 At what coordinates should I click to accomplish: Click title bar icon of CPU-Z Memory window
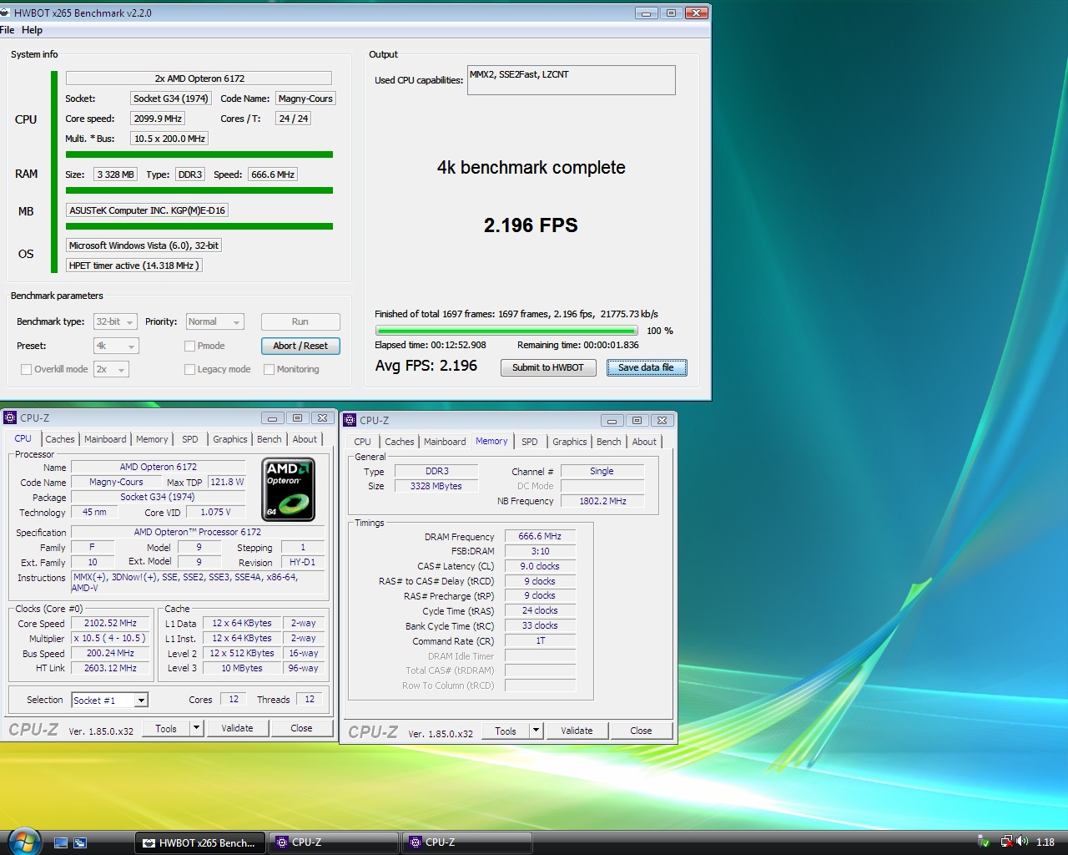(x=350, y=420)
